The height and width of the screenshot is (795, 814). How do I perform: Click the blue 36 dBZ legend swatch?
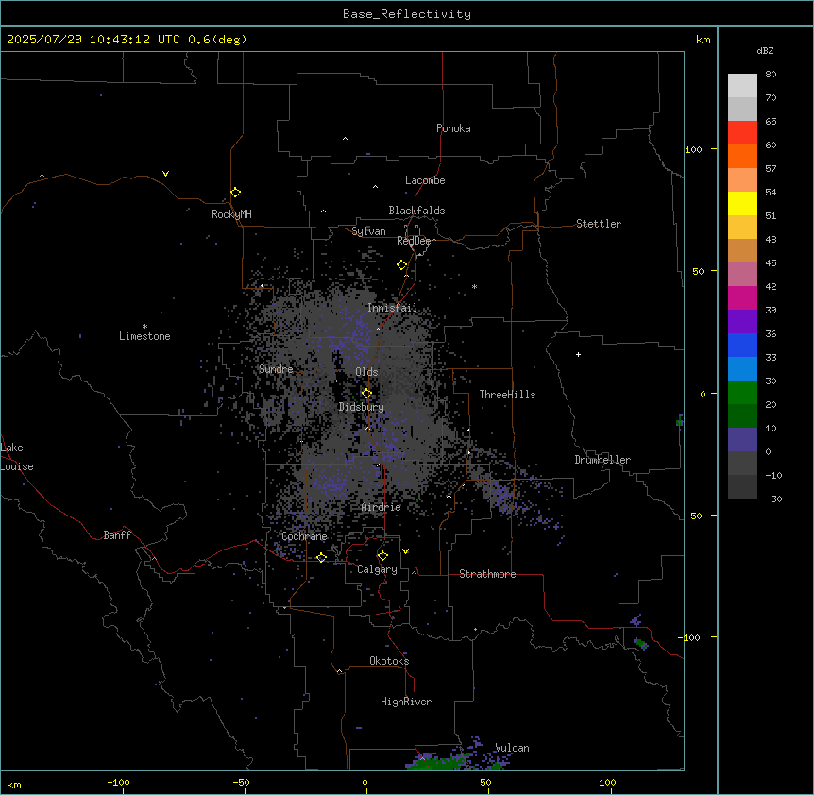click(742, 345)
